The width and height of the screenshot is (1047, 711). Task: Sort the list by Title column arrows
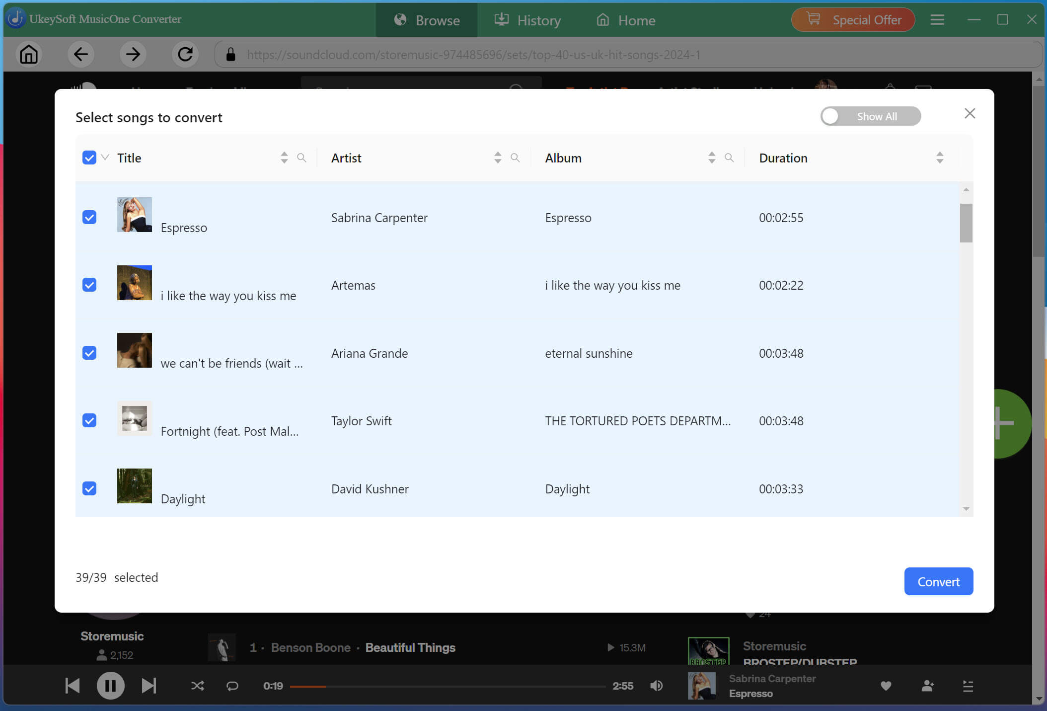[284, 158]
